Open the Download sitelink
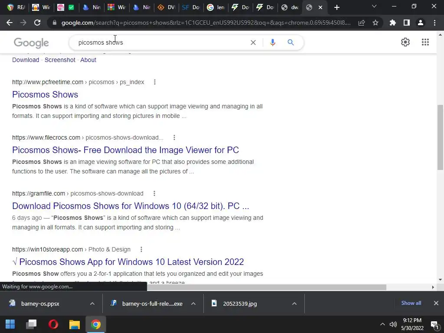This screenshot has width=444, height=333. pyautogui.click(x=26, y=60)
